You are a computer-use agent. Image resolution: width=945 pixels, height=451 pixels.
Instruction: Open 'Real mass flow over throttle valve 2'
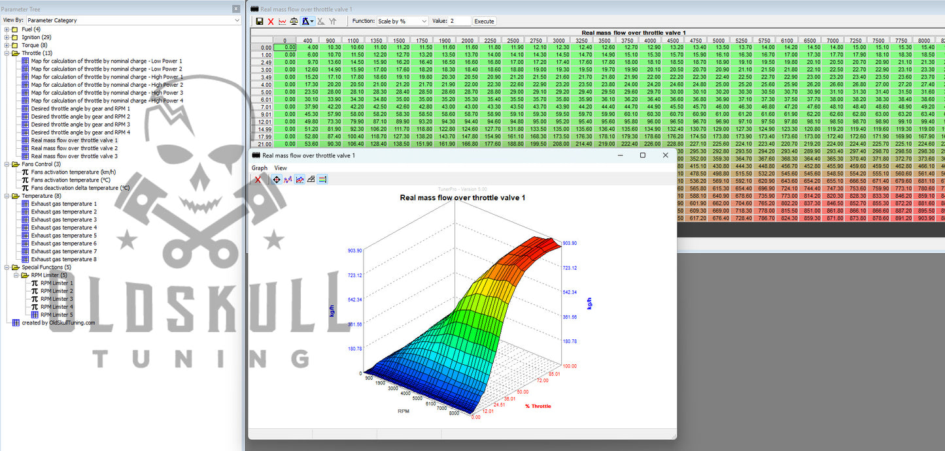pos(74,148)
